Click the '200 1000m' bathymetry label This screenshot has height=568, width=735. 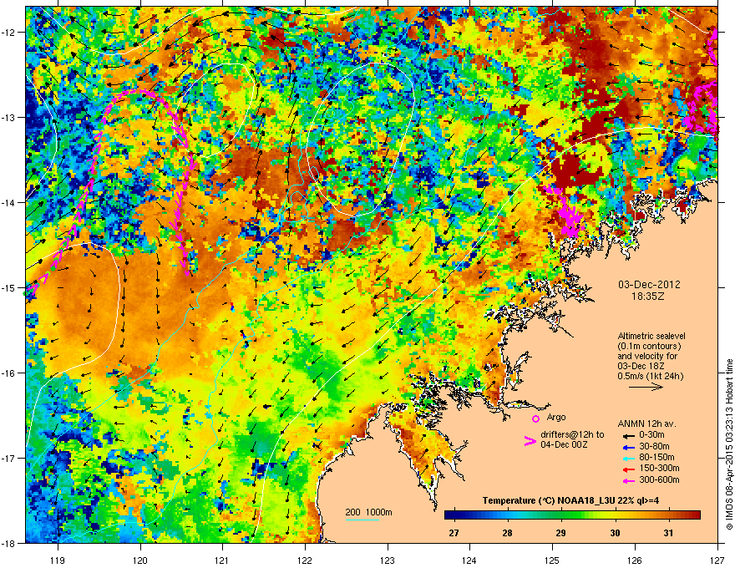coord(368,512)
